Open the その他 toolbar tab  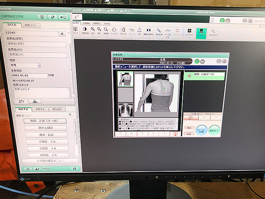point(107,23)
